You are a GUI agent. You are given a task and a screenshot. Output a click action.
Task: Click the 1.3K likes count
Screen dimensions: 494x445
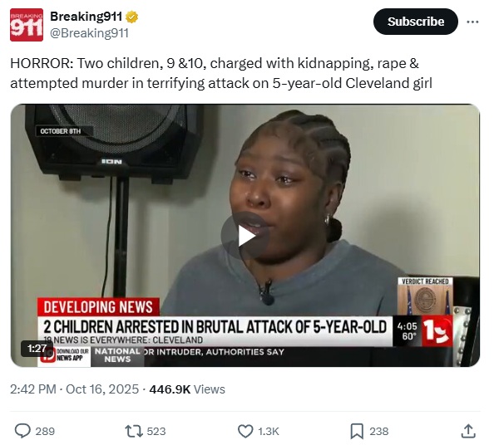(269, 431)
